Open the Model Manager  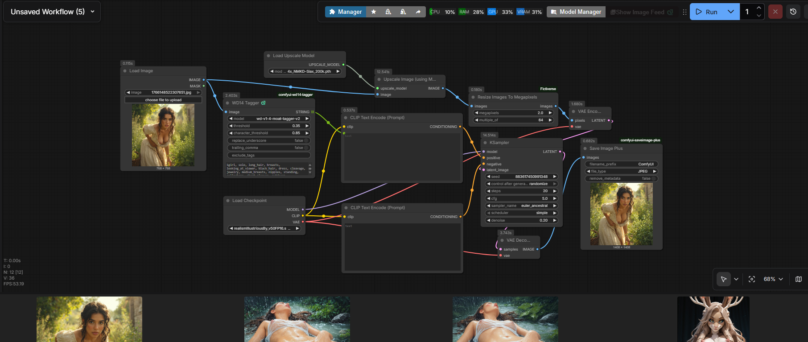point(576,12)
